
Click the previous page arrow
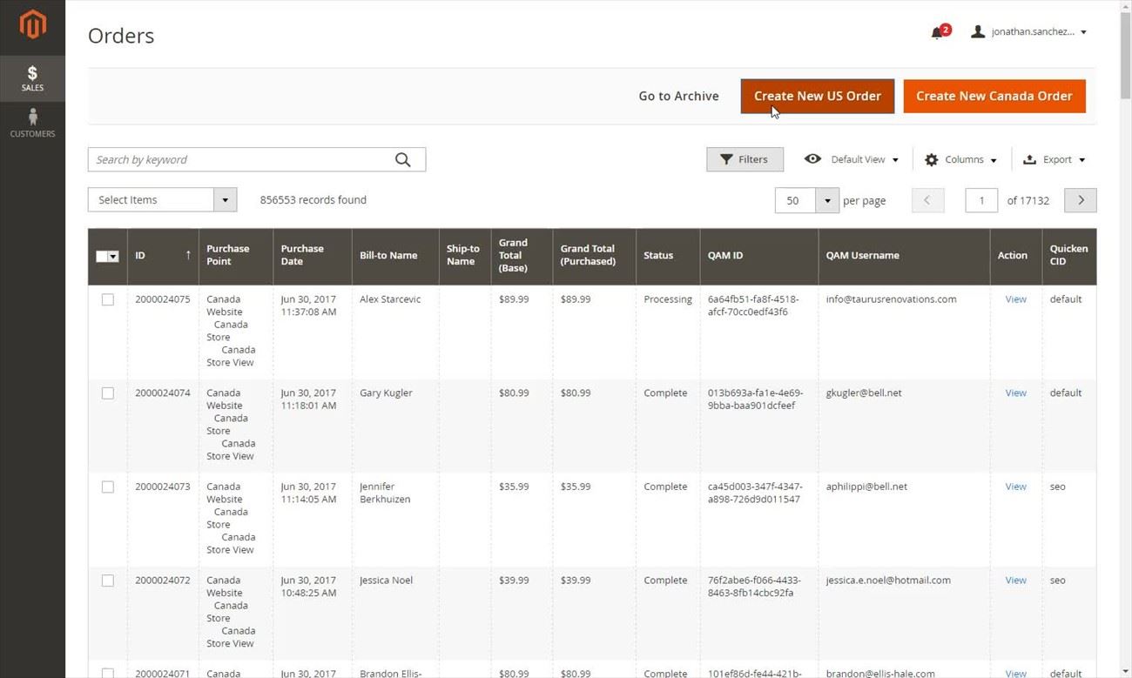coord(926,200)
